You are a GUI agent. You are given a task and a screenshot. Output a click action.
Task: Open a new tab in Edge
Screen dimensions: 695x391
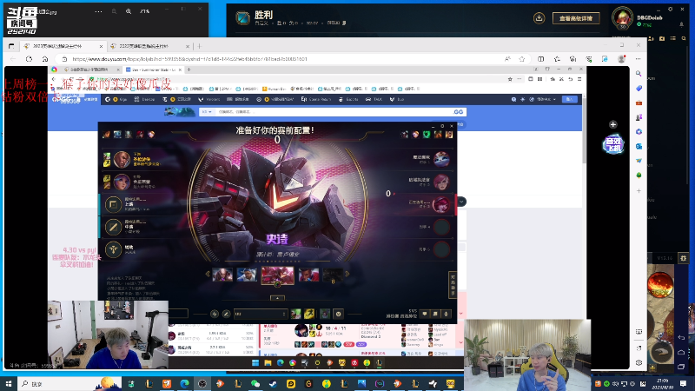(x=200, y=46)
